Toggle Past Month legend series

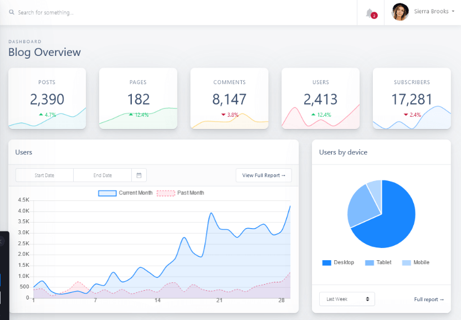click(180, 193)
